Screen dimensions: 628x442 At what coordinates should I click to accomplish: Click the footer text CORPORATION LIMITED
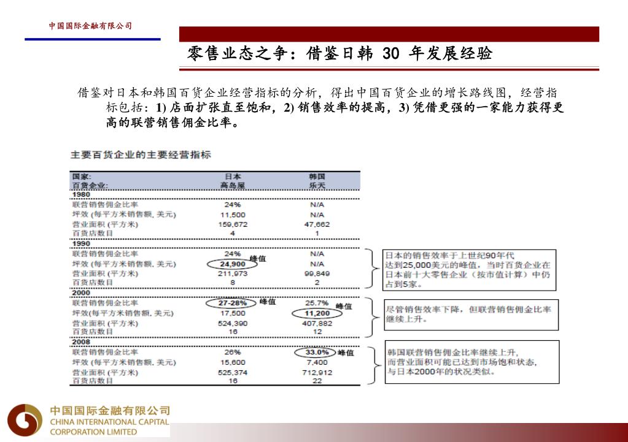93,432
